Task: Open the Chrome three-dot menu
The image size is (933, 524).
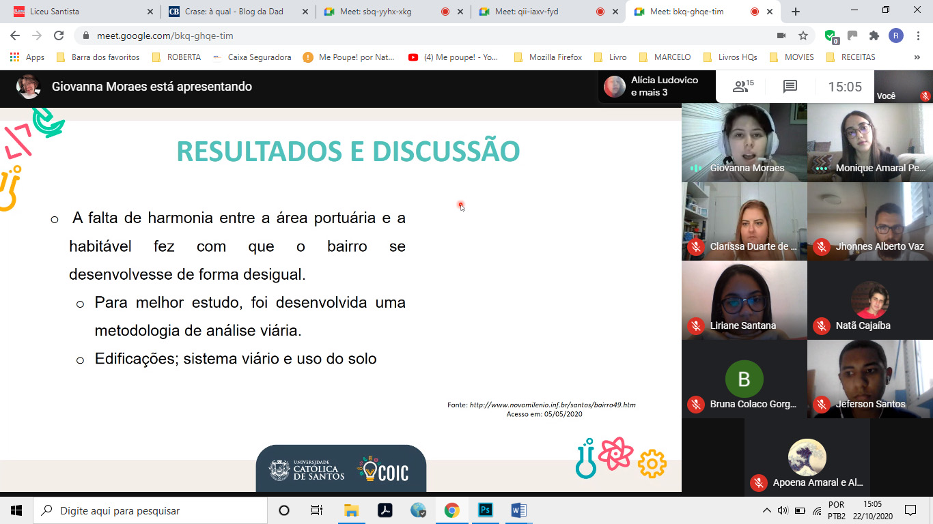Action: [917, 35]
